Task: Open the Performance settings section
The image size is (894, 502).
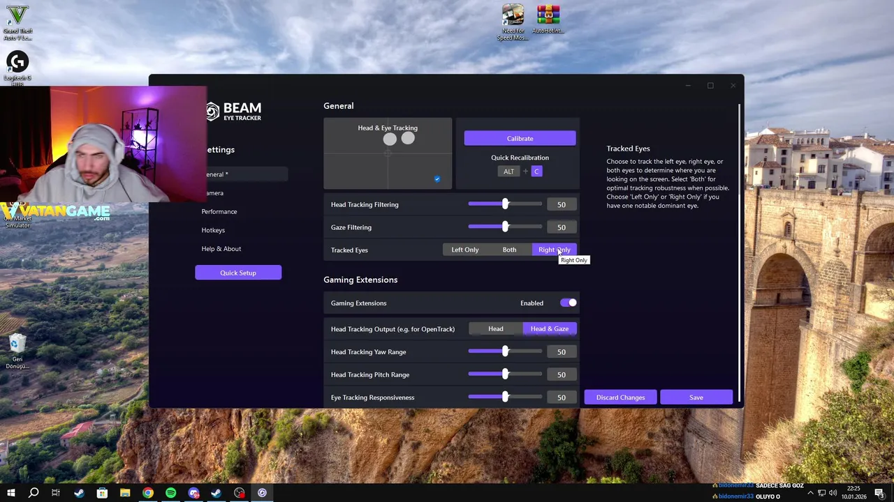Action: [219, 211]
